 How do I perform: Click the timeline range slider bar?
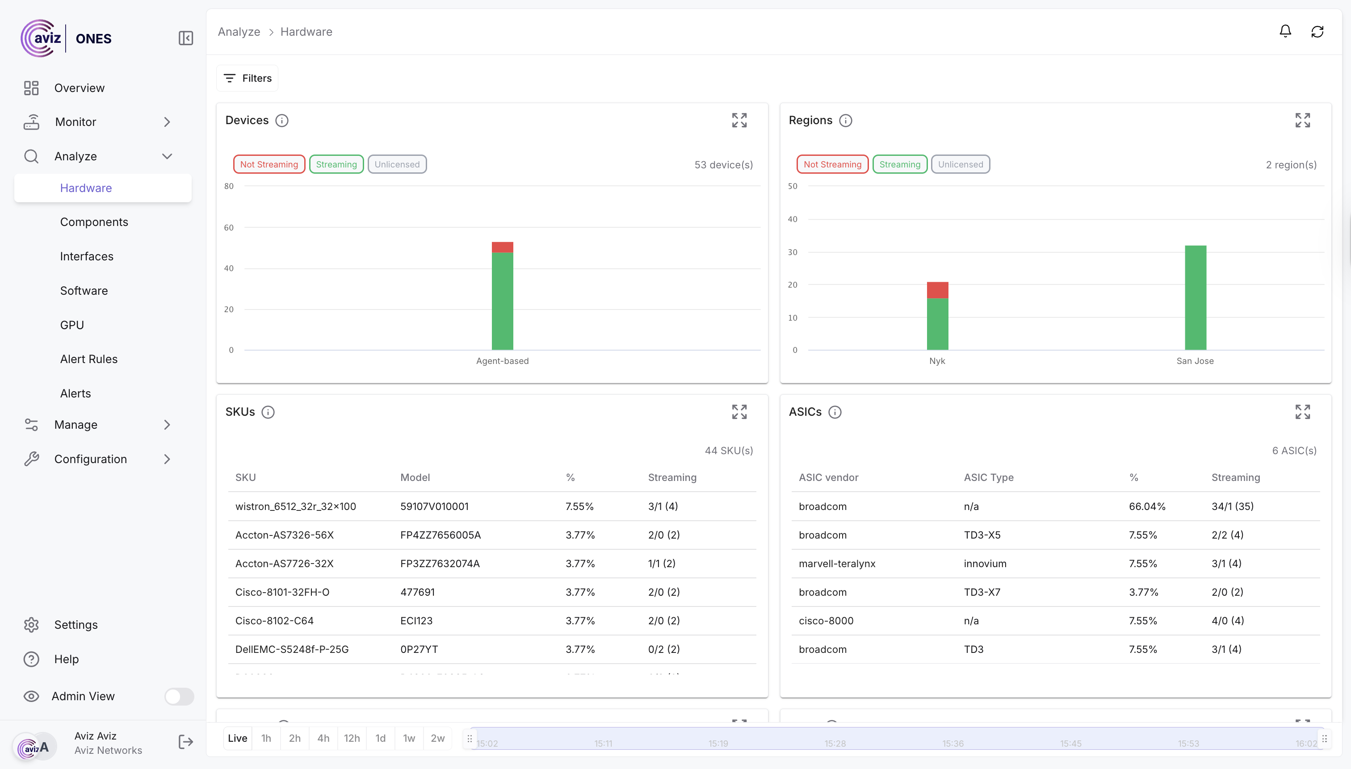896,738
